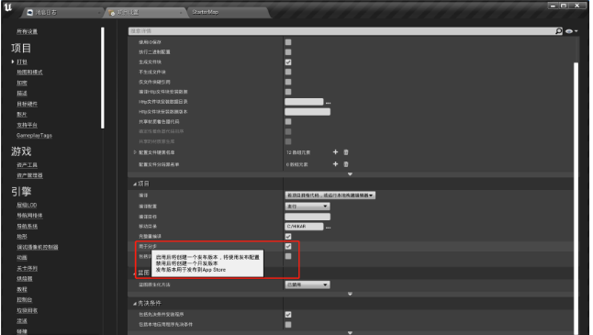Screen dimensions: 593x335
Task: Open 打包 settings category
Action: pos(22,61)
